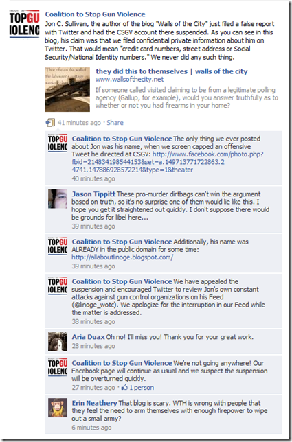The width and height of the screenshot is (292, 442).
Task: Open Erin Neathery's profile name link
Action: click(95, 403)
